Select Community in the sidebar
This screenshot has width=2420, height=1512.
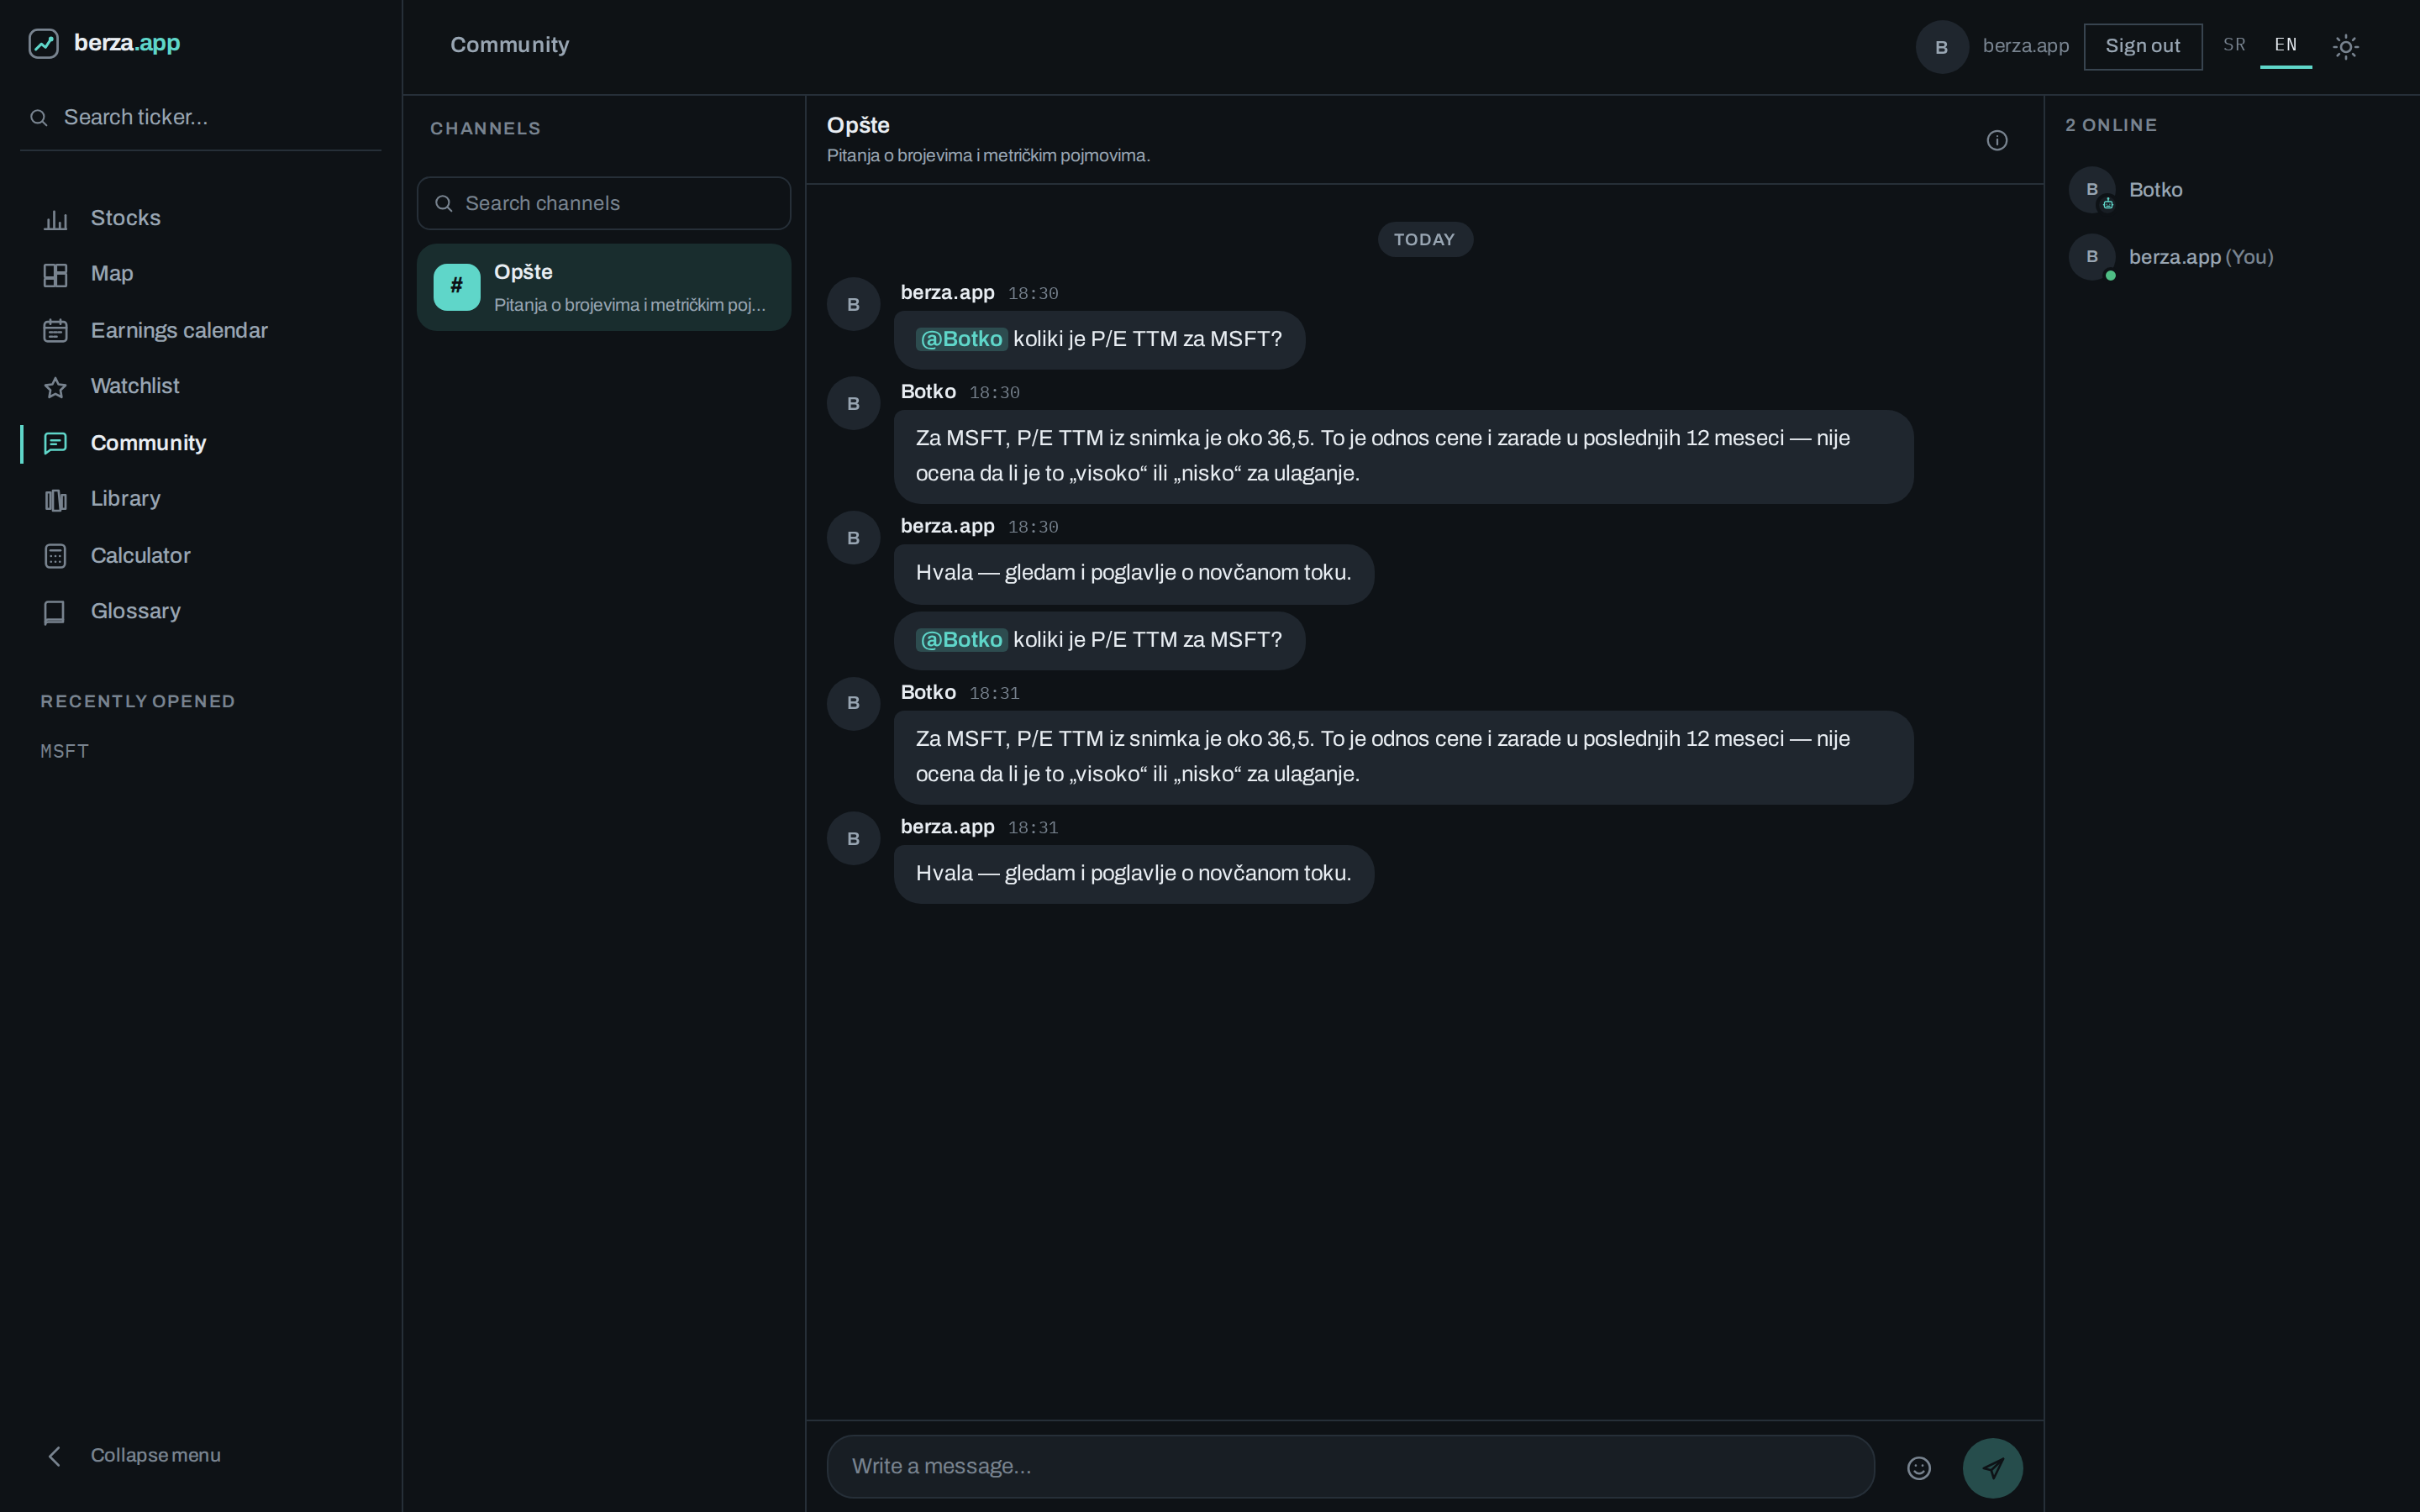pos(200,443)
